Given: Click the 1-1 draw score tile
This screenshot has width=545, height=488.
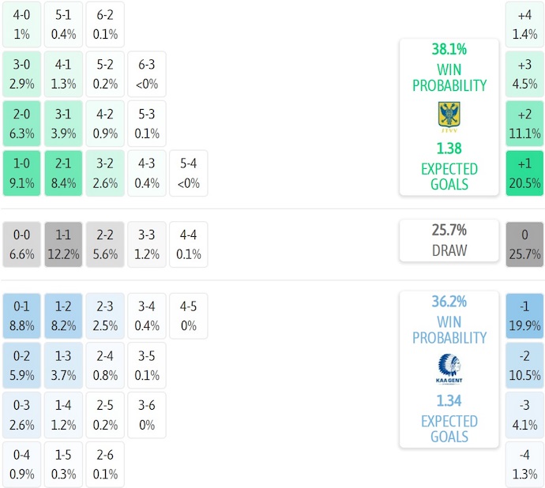Looking at the screenshot, I should pyautogui.click(x=64, y=245).
